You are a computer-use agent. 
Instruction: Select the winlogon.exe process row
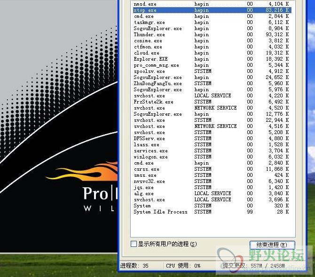(212, 157)
